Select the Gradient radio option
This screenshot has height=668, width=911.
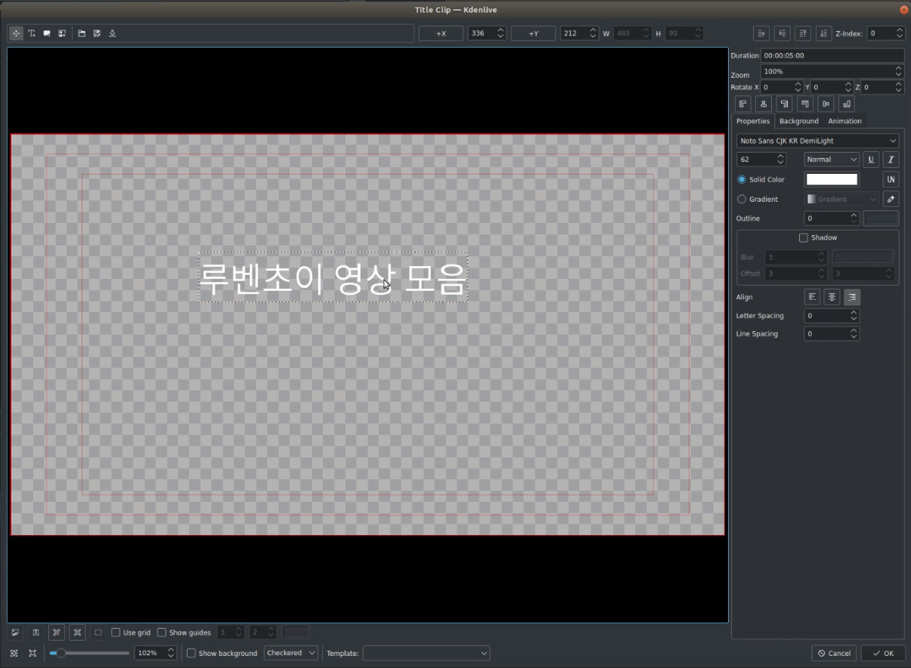(x=758, y=199)
